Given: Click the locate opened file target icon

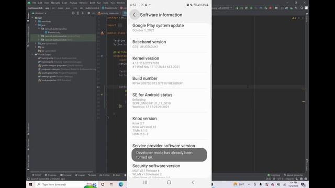Looking at the screenshot, I should 73,13.
